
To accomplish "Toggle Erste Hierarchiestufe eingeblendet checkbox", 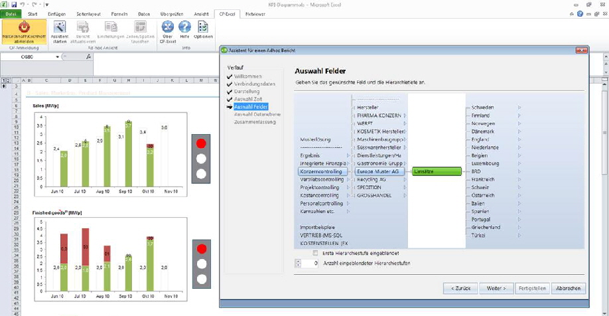I will (x=315, y=253).
